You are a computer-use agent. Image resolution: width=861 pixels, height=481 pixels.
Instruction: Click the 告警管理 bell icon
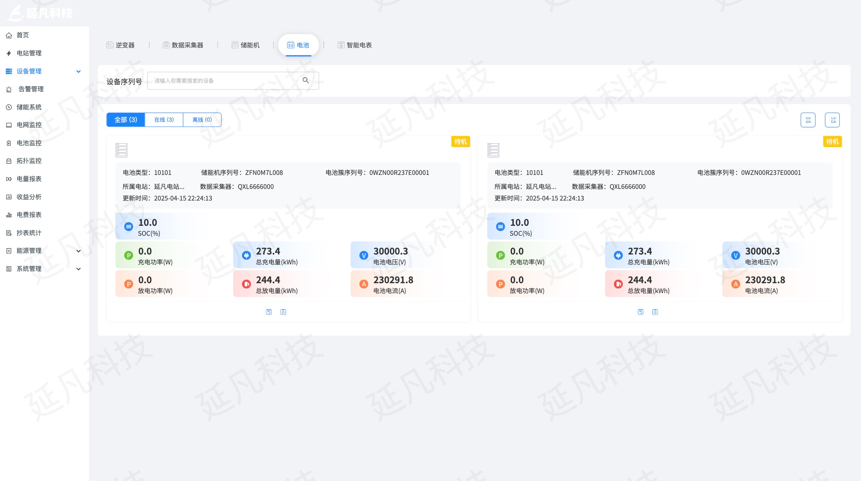pyautogui.click(x=9, y=89)
